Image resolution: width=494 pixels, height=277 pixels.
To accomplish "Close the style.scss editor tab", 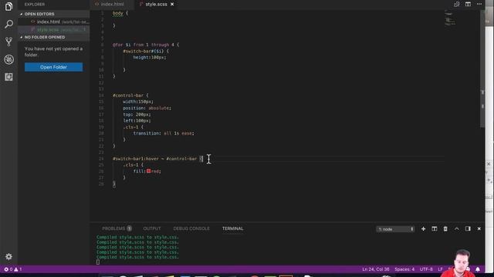I will [172, 4].
